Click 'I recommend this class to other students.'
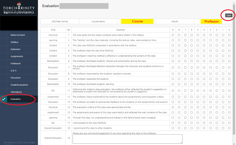 point(92,128)
